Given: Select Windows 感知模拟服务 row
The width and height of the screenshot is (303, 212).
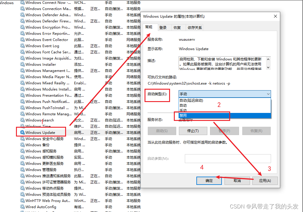Looking at the screenshot, I should point(80,157).
